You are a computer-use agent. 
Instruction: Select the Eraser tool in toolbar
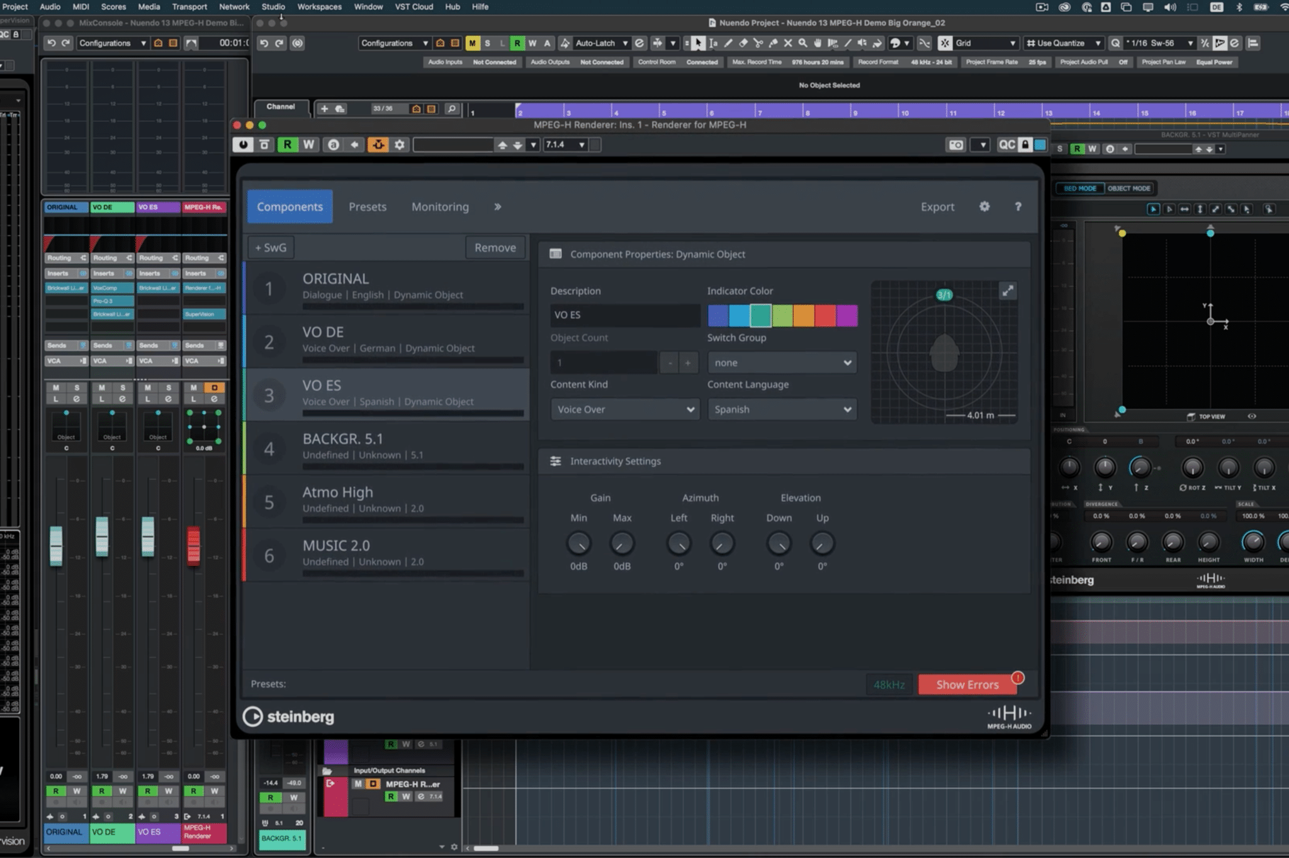pos(743,43)
